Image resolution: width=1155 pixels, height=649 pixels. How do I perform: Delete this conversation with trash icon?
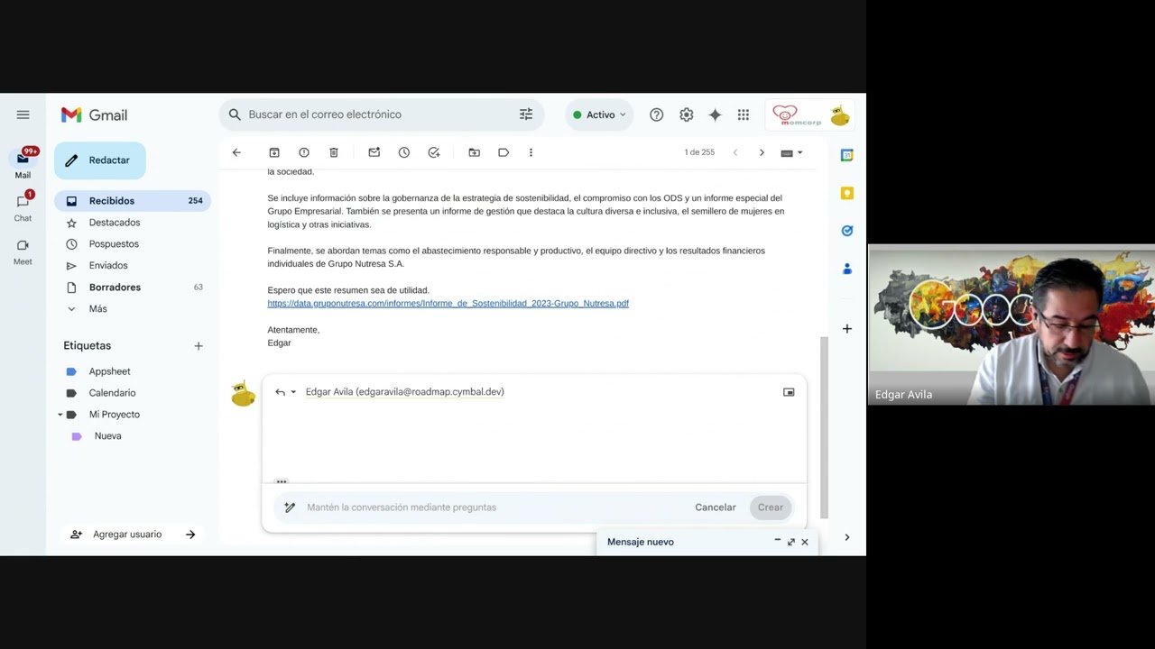[334, 152]
